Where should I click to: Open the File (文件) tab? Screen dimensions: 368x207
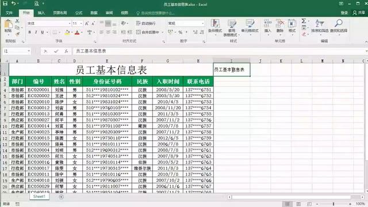tap(9, 13)
